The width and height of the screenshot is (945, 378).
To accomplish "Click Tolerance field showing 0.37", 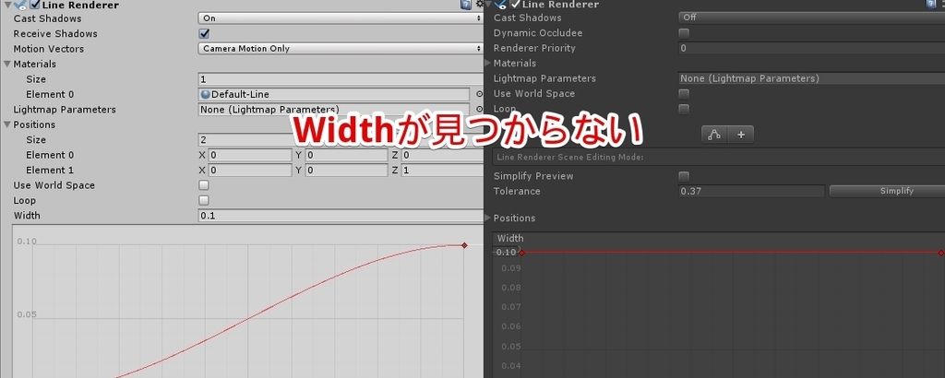I will (x=751, y=191).
